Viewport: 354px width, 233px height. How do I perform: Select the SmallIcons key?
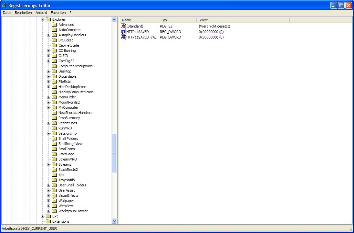tap(67, 149)
